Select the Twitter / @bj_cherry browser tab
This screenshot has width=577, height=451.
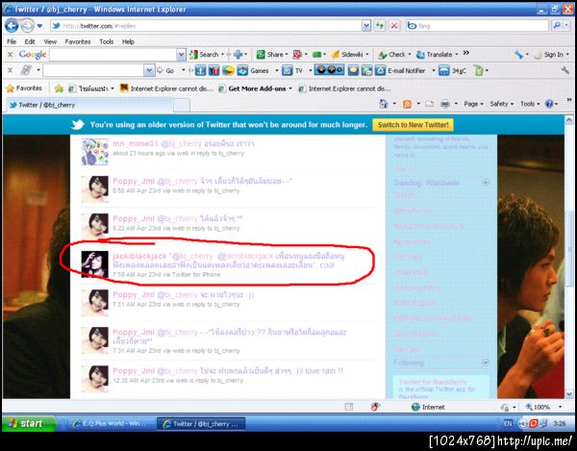click(x=88, y=105)
